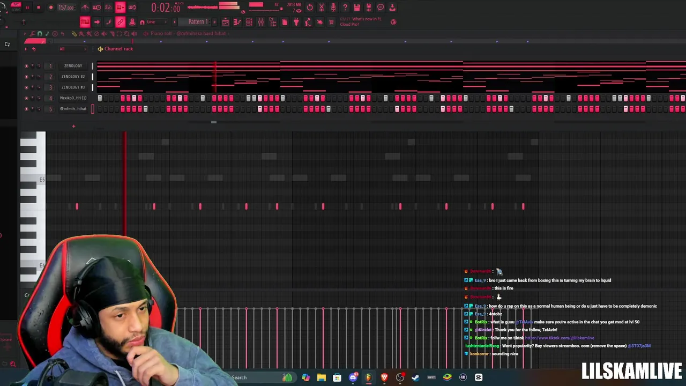Open the Piano roll view icon
The width and height of the screenshot is (686, 386).
click(237, 22)
